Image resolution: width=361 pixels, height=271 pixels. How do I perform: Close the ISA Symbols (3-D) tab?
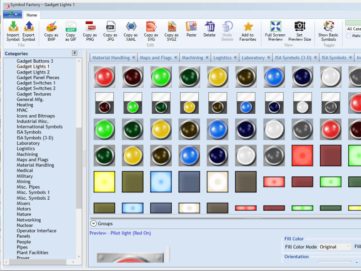point(315,57)
